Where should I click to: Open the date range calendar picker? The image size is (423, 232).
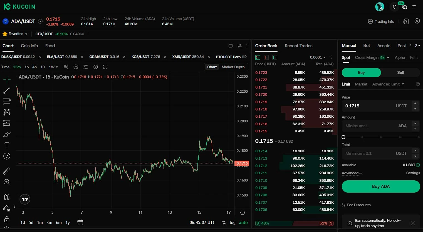(x=80, y=223)
